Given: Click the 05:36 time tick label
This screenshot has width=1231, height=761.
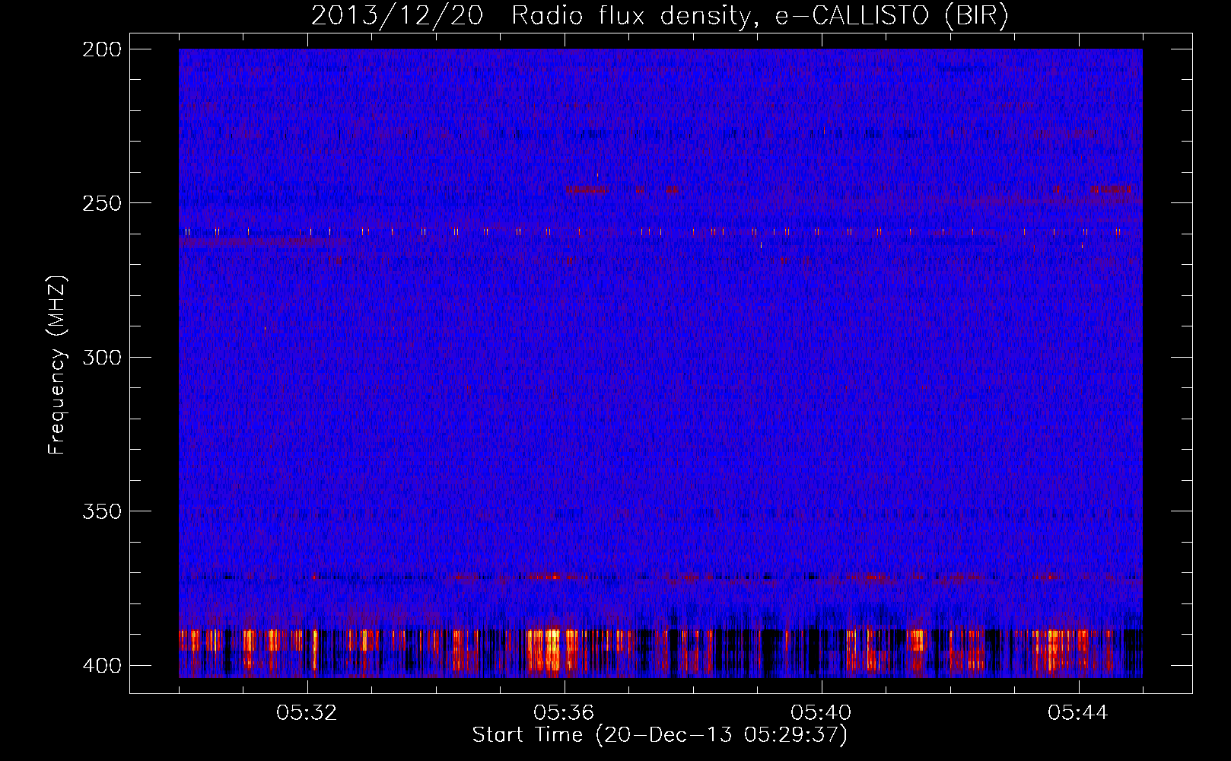Looking at the screenshot, I should [x=564, y=712].
